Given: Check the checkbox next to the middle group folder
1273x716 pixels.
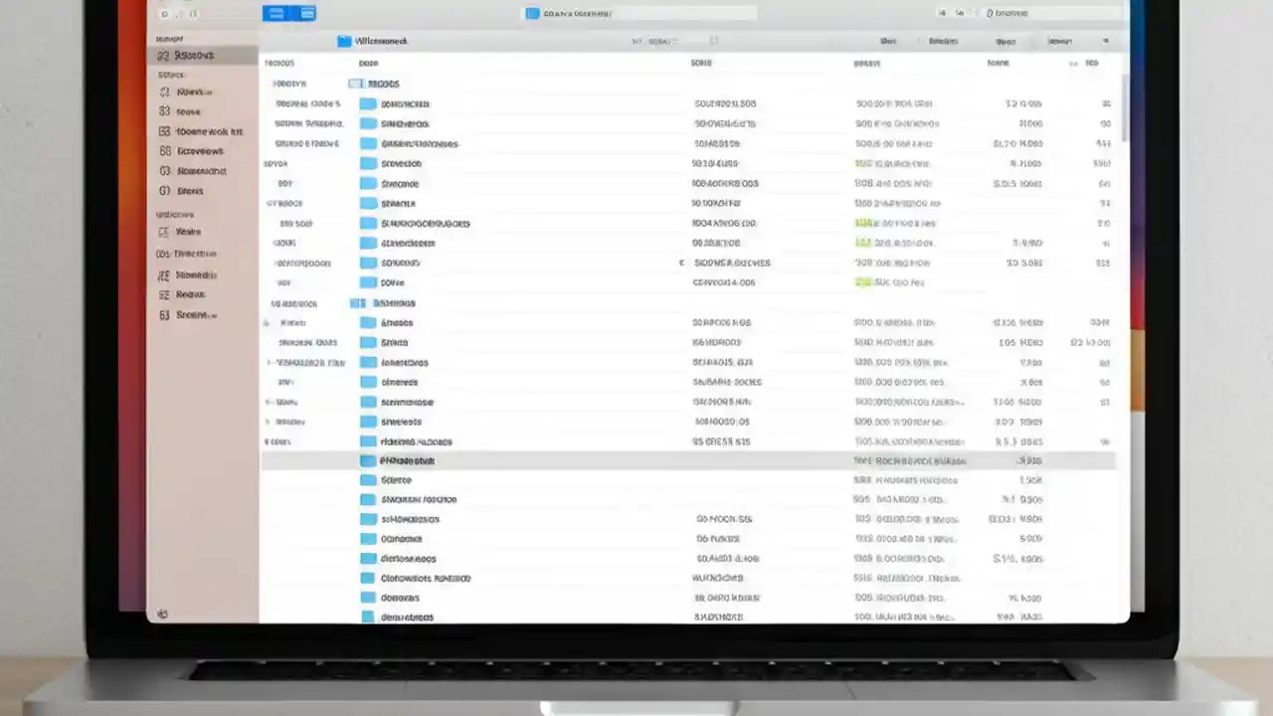Looking at the screenshot, I should click(x=356, y=302).
